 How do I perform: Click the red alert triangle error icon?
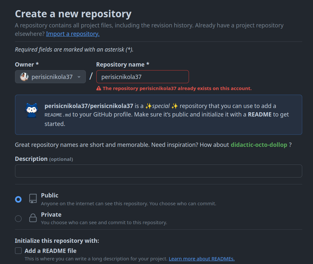coord(98,88)
